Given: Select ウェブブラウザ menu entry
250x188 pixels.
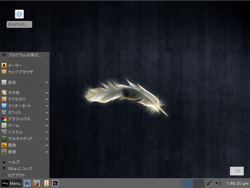Looking at the screenshot, I should tap(25, 72).
